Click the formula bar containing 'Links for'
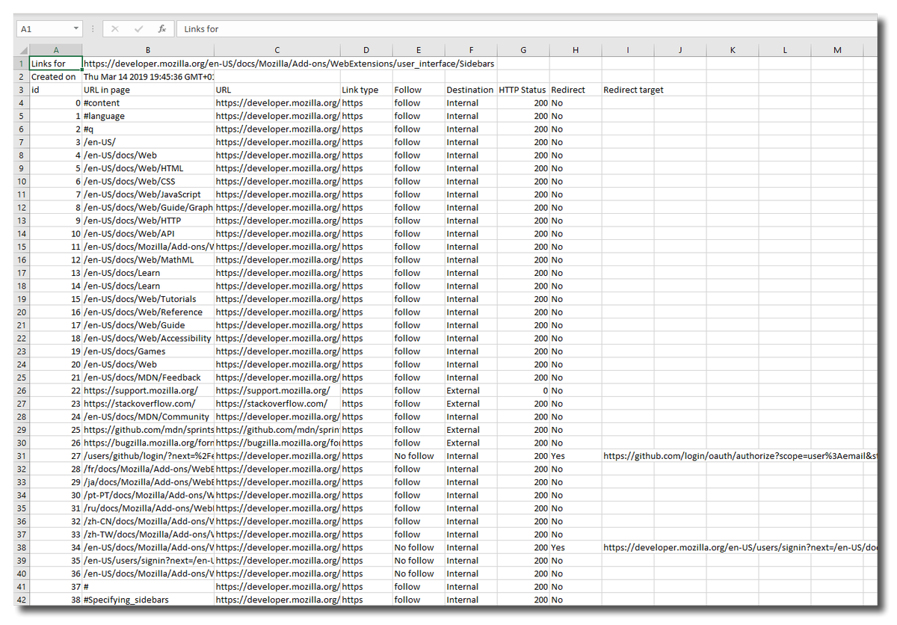This screenshot has width=897, height=625. pyautogui.click(x=526, y=28)
